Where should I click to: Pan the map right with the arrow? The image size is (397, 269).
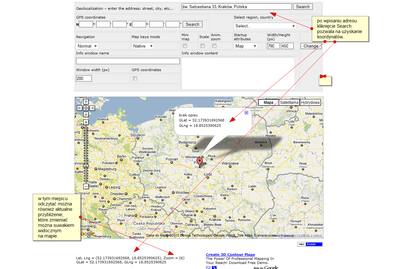(92, 108)
